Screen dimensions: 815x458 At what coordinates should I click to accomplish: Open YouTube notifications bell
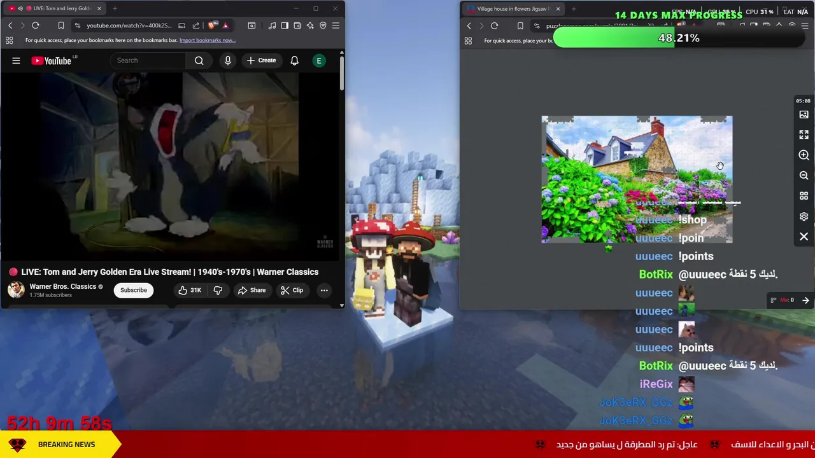[x=294, y=60]
